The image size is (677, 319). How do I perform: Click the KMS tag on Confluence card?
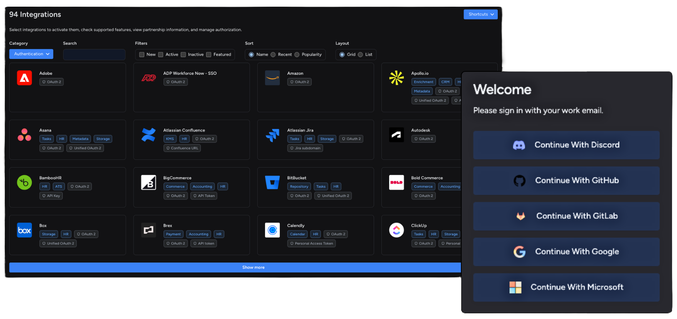[170, 139]
